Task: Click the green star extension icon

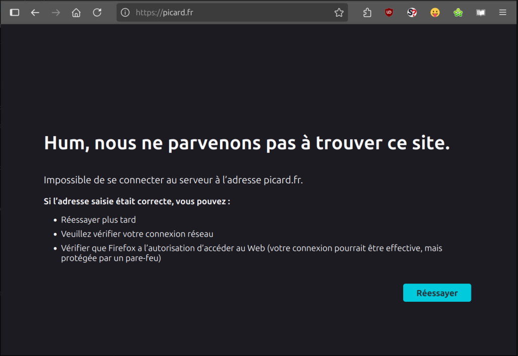Action: point(458,13)
